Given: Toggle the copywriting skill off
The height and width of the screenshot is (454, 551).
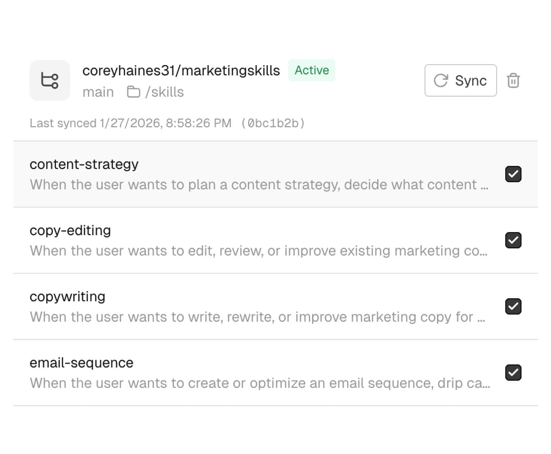Looking at the screenshot, I should pos(513,306).
